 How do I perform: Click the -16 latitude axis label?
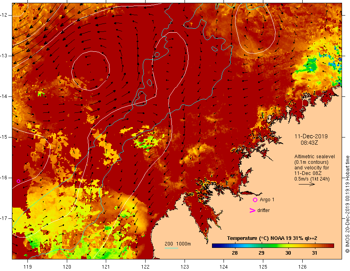(x=4, y=178)
